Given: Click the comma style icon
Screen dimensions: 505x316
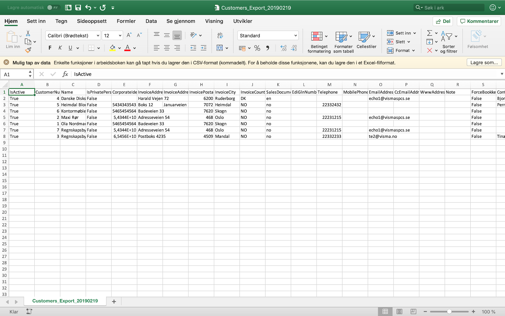Looking at the screenshot, I should [x=268, y=48].
